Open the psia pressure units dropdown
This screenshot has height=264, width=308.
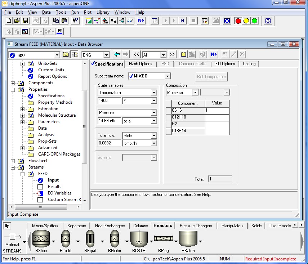[x=154, y=121]
